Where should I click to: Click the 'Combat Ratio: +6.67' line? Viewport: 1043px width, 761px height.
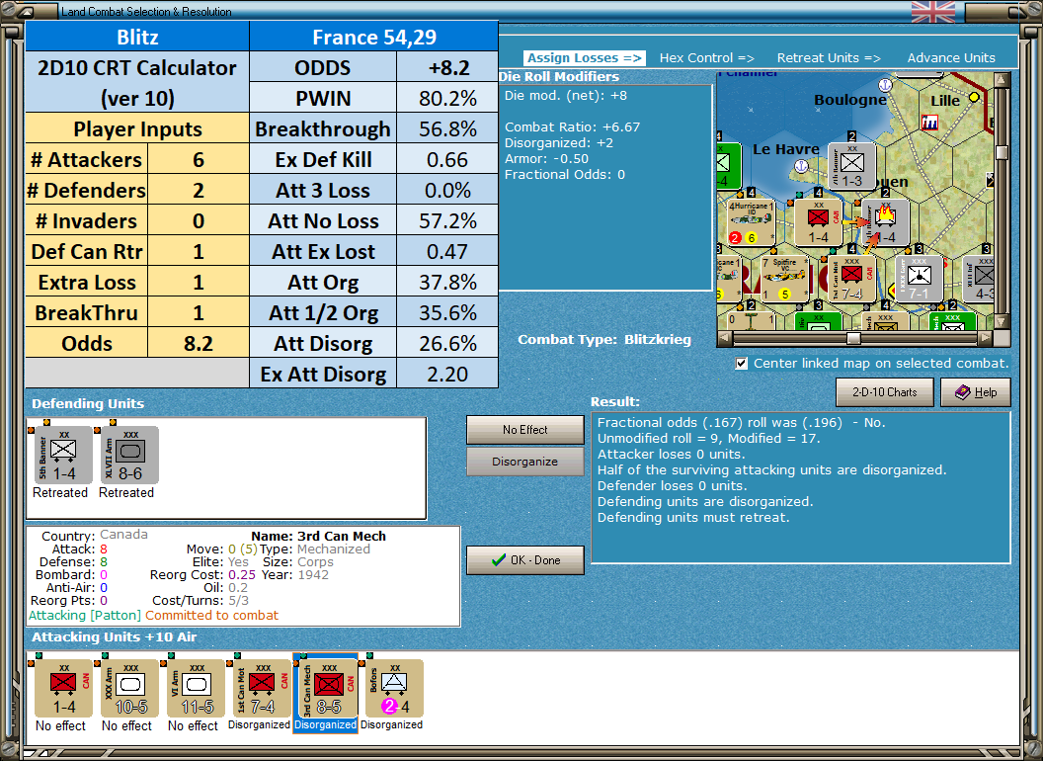pyautogui.click(x=572, y=127)
